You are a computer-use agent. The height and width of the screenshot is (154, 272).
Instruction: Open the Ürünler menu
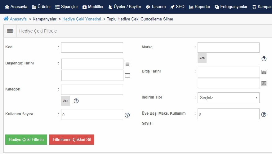(42, 7)
